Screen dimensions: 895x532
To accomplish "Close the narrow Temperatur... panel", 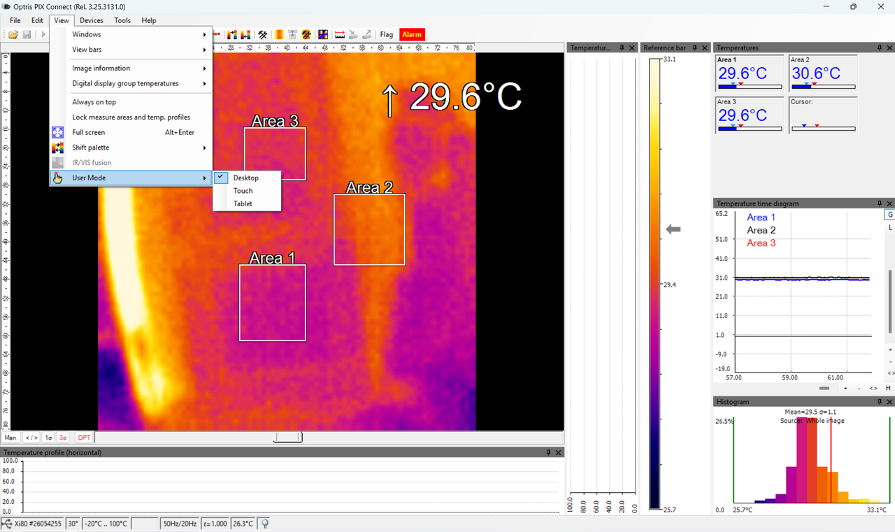I will tap(631, 48).
